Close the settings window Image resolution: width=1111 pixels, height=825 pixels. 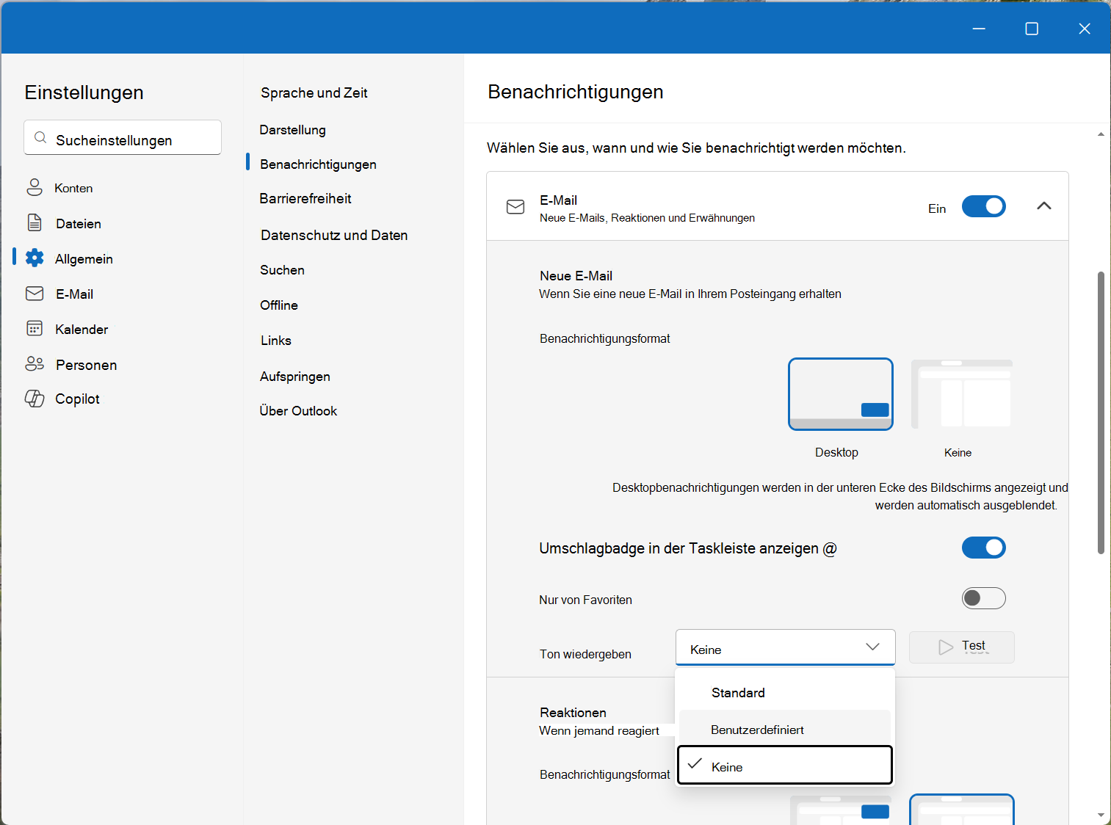(x=1085, y=29)
